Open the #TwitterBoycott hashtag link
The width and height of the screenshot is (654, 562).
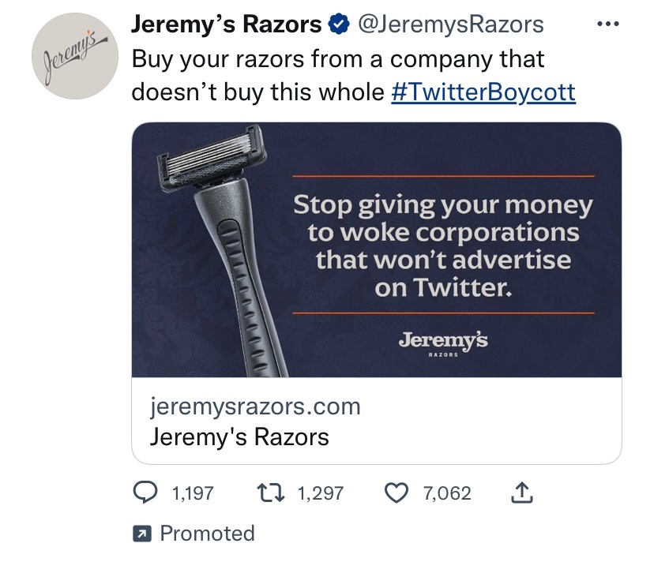[x=483, y=92]
